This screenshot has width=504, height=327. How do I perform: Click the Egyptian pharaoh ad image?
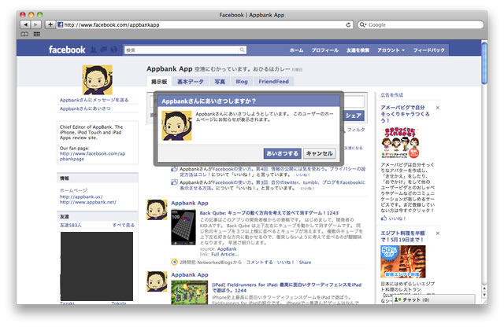coord(403,262)
